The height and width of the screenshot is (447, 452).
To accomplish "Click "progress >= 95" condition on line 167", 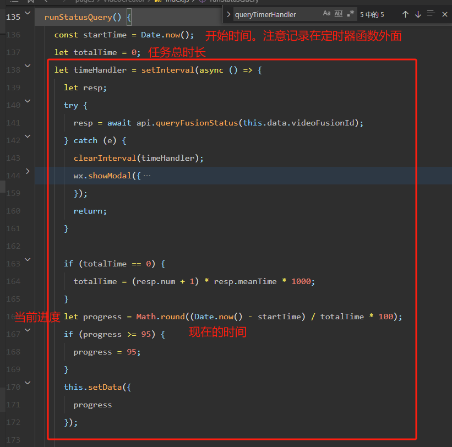I will [117, 334].
